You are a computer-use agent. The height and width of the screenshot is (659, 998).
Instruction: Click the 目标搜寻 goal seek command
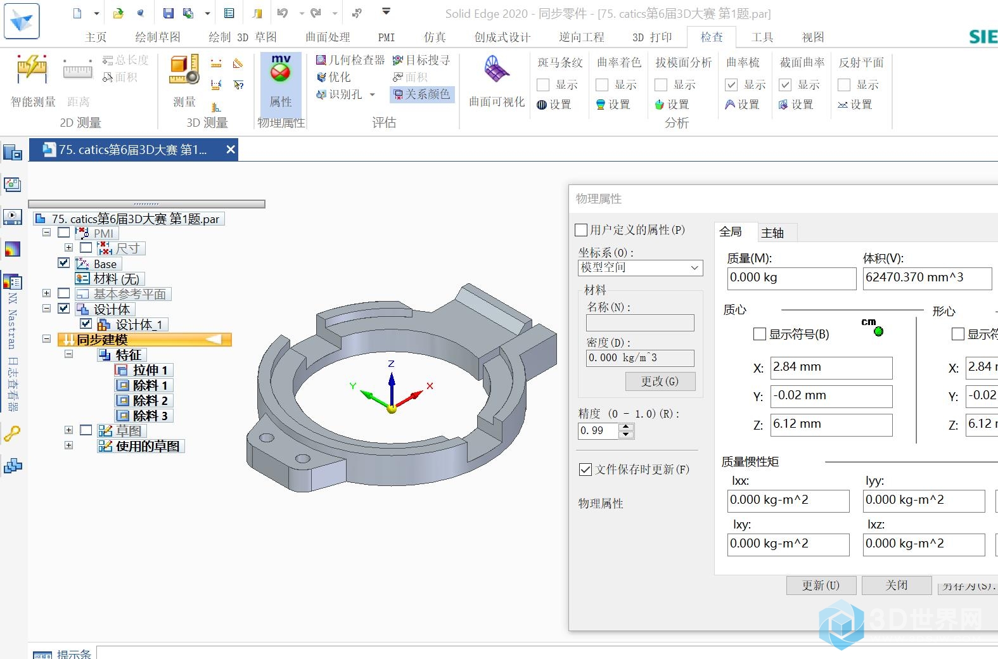click(x=421, y=60)
